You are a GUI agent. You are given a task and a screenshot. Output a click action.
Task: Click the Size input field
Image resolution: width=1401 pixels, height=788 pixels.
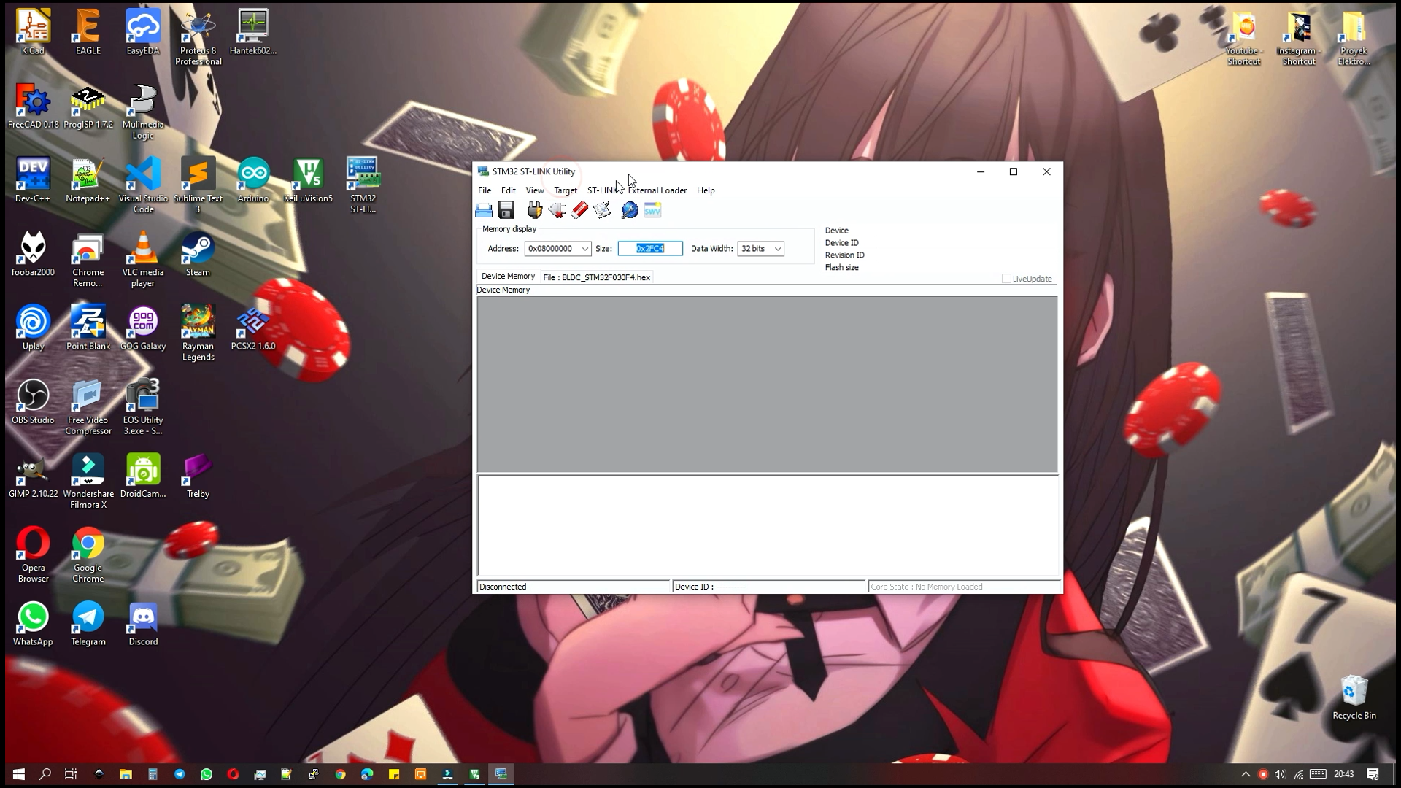tap(650, 249)
